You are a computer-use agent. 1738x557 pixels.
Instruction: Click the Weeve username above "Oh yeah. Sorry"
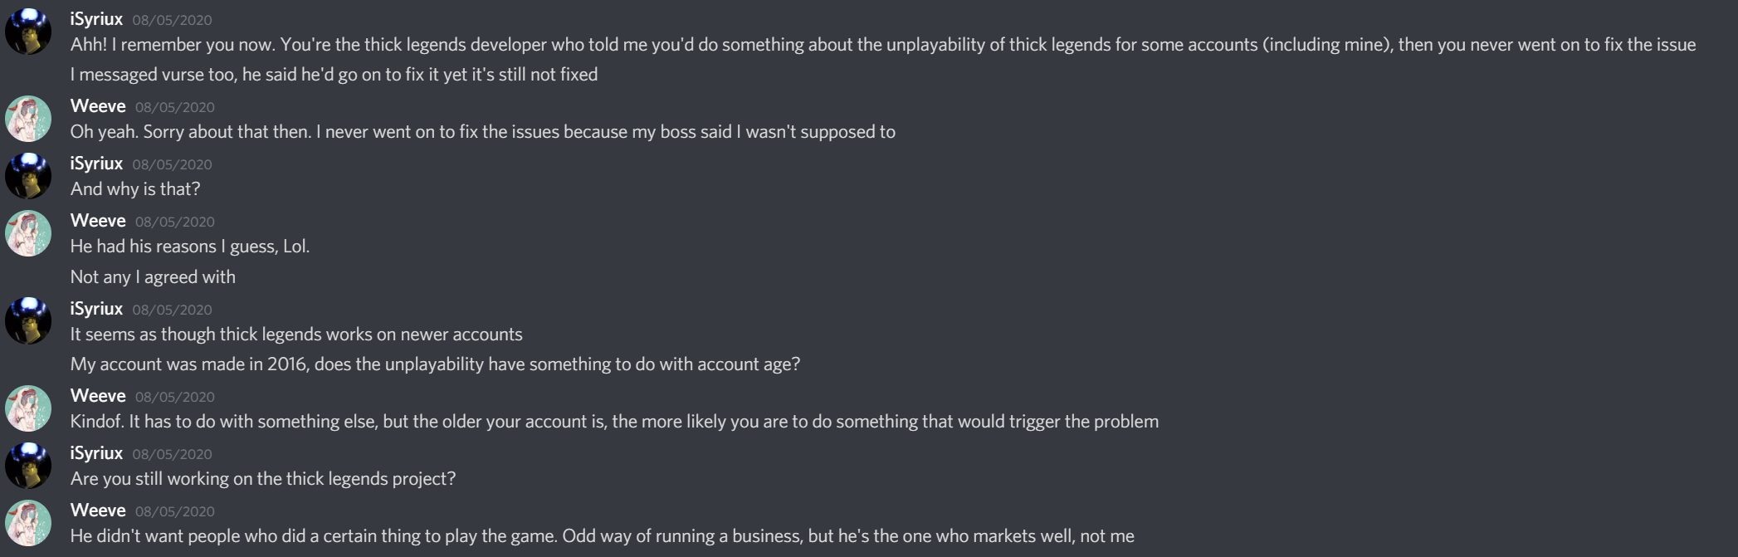pos(98,106)
